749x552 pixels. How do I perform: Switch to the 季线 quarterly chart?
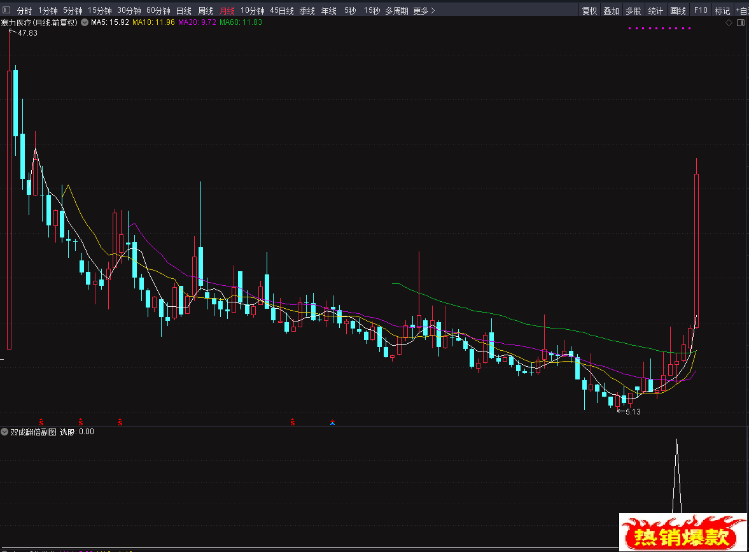[x=307, y=11]
